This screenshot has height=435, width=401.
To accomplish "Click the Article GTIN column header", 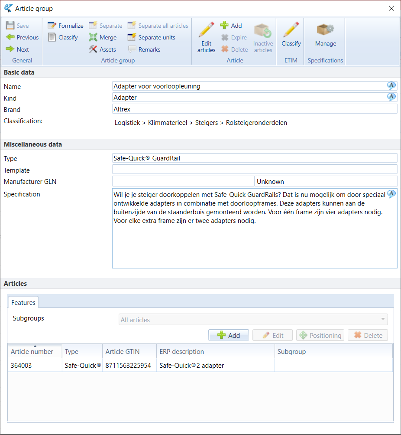I will click(x=129, y=351).
